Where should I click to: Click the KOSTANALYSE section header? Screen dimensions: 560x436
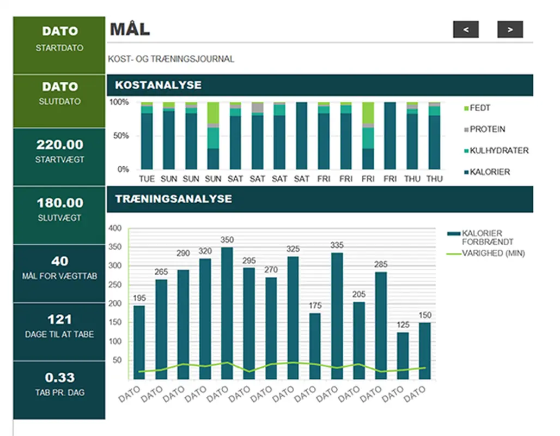(x=320, y=85)
